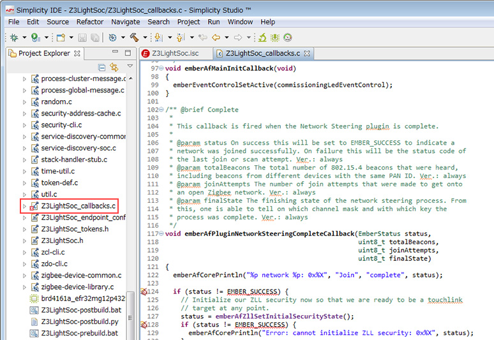Close the Z3LightSoc_callbacks.c editor tab
The image size is (494, 340).
pos(307,54)
